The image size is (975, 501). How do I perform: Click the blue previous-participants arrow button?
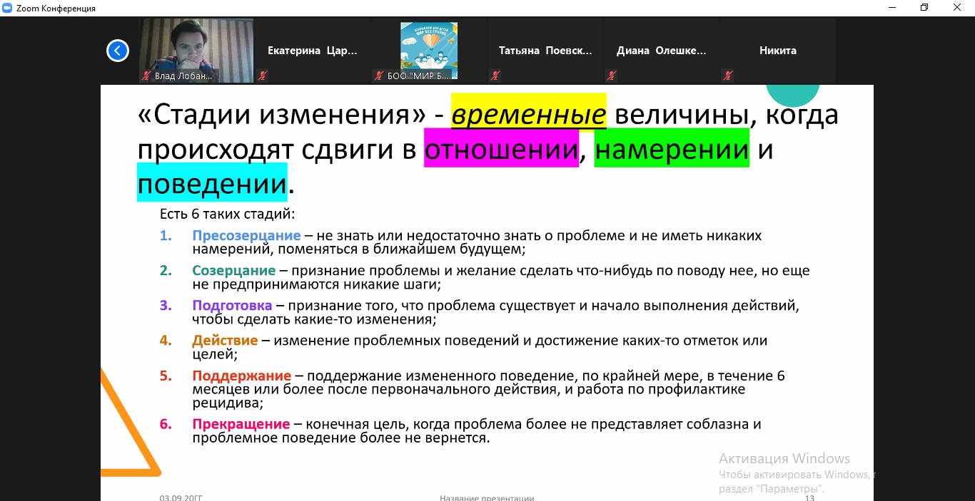[x=118, y=51]
